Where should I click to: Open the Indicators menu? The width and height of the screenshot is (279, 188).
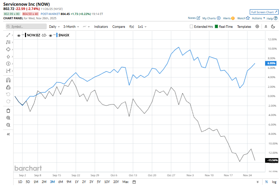click(x=101, y=26)
